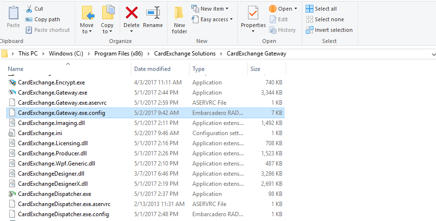
Task: Expand the chevron after Program Files (x86)
Action: [x=149, y=54]
